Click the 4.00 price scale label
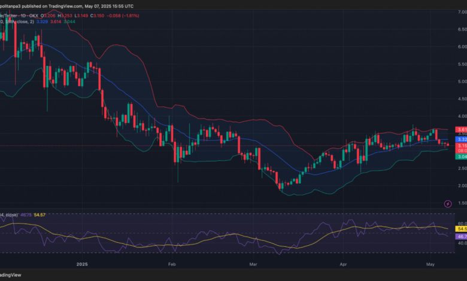This screenshot has width=467, height=281. (462, 116)
